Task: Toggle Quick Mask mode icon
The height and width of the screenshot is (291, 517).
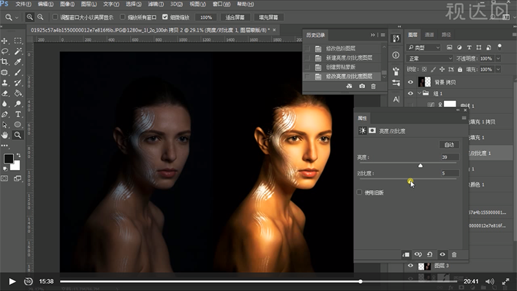Action: point(5,178)
